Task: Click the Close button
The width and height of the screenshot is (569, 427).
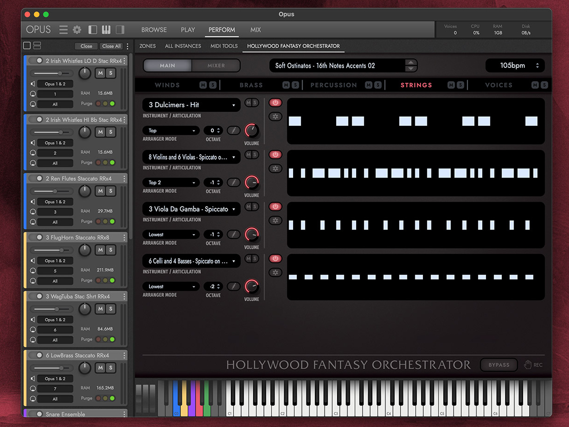Action: coord(86,46)
